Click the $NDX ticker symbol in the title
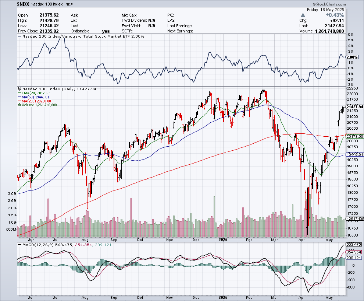Screen dimensions: 364x301 [23, 4]
